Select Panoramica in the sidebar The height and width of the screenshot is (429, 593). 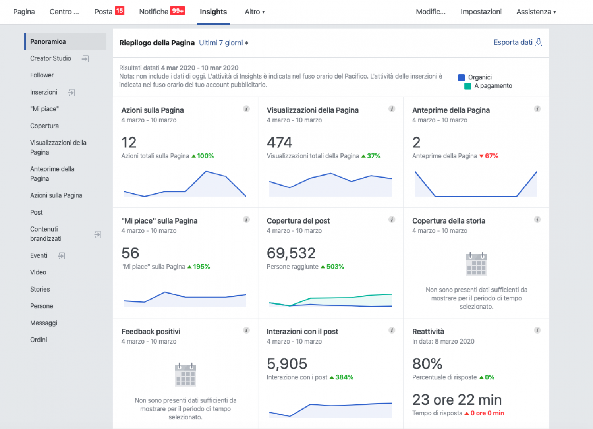click(66, 42)
